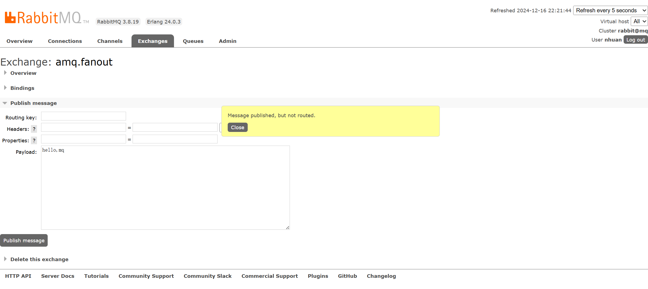Click the amq.fanout exchange title
Image resolution: width=648 pixels, height=289 pixels.
tap(84, 62)
